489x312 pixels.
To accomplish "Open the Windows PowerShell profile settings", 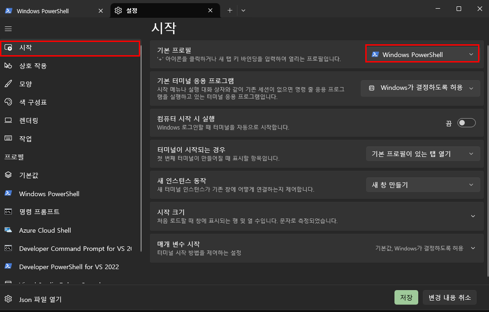I will pos(70,193).
